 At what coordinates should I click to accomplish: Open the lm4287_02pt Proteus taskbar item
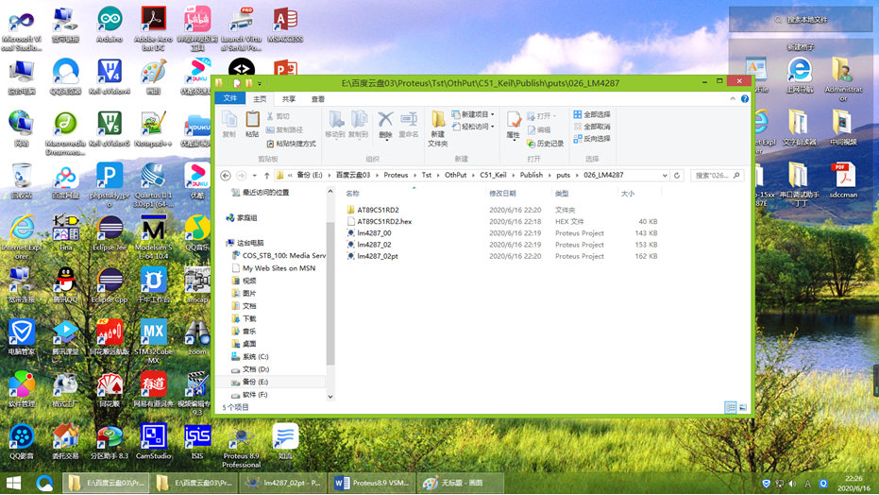coord(283,483)
